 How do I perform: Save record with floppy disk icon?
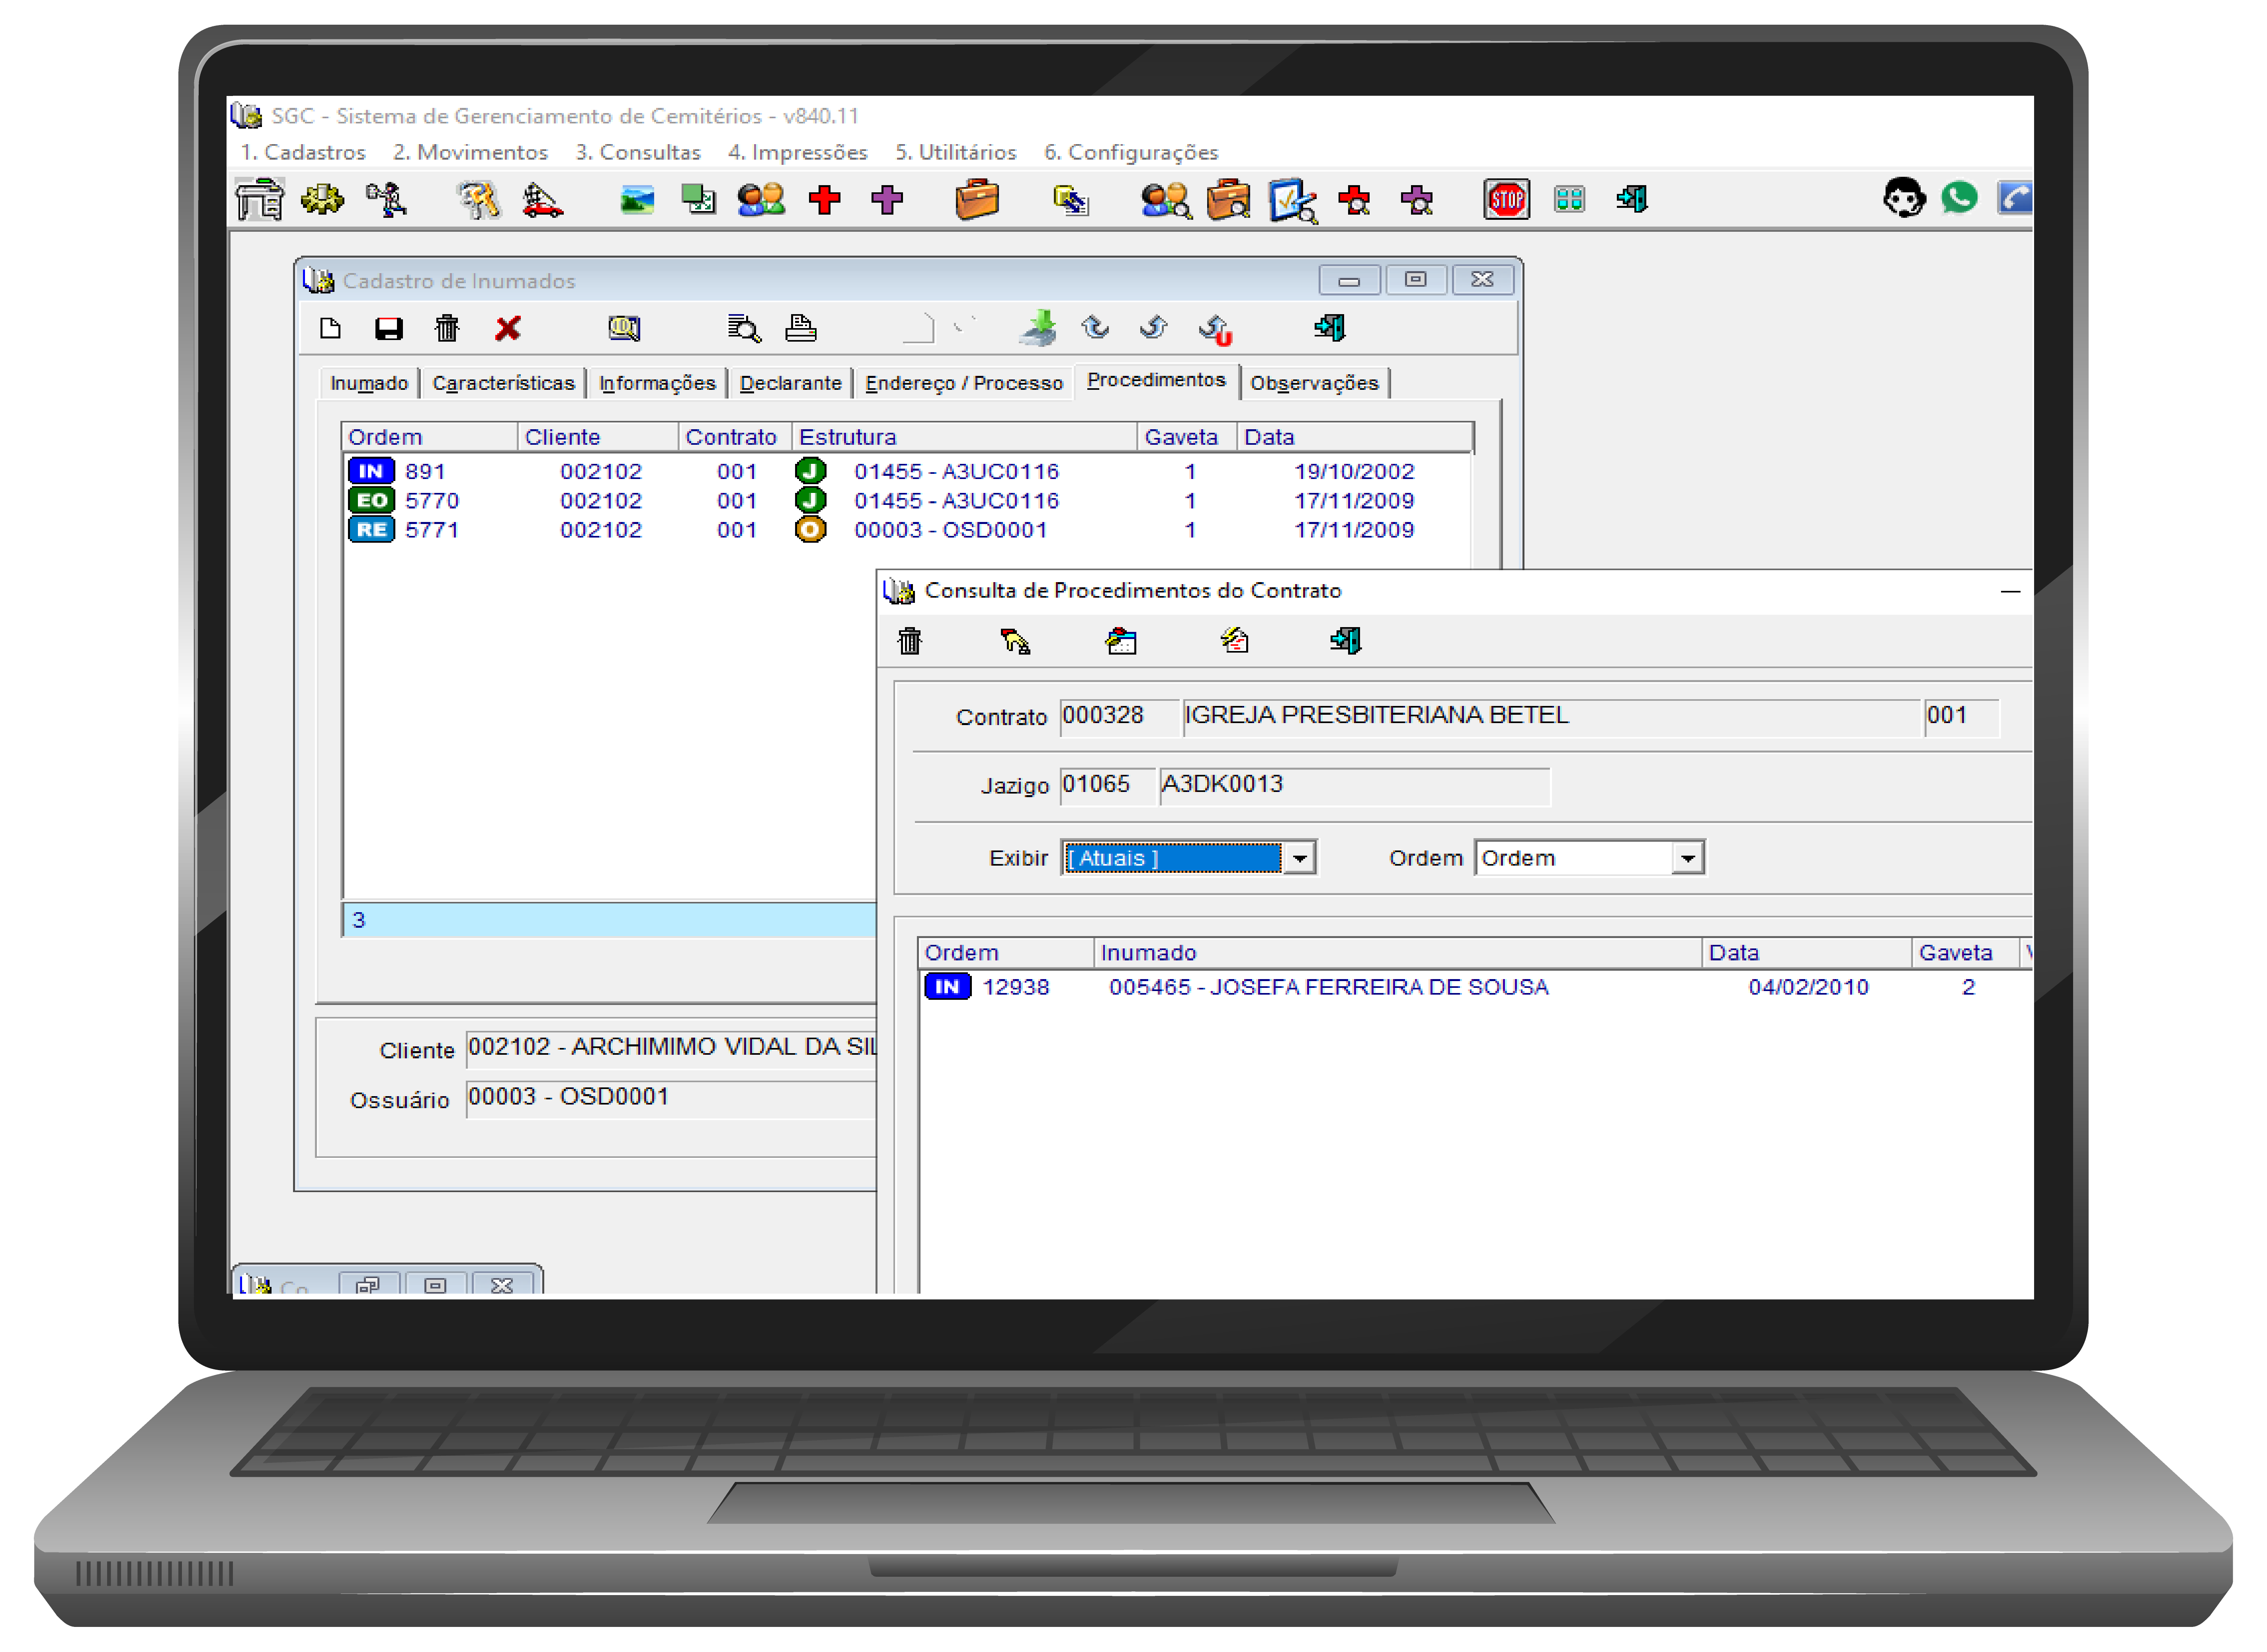pyautogui.click(x=388, y=328)
